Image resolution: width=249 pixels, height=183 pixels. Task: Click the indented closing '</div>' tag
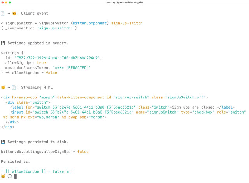[x=12, y=122]
